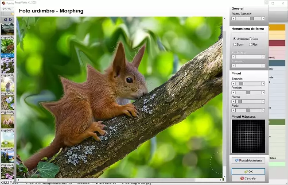Screen dimensions: 288x185
Task: Select the Flor radio button
Action: pyautogui.click(x=250, y=44)
